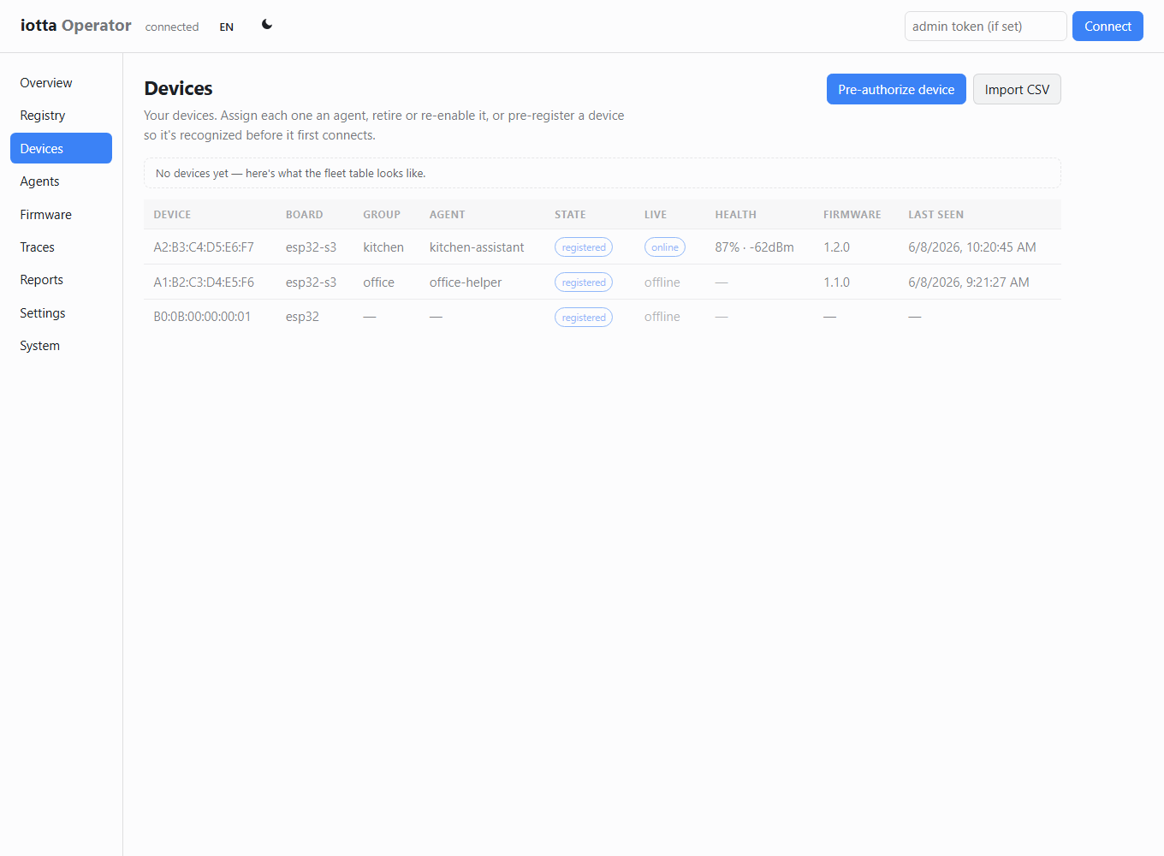Go to the Reports page
The image size is (1164, 856).
point(61,280)
